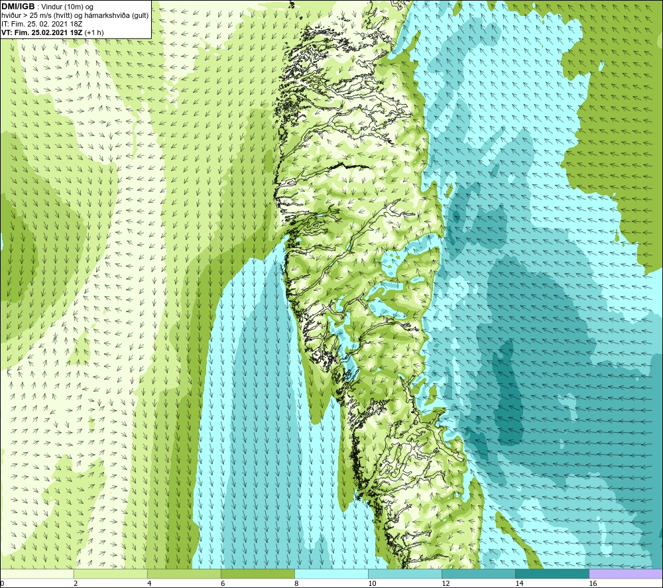The height and width of the screenshot is (588, 663).
Task: Click the 0–2 m/s pale cream legend swatch
Action: pos(36,574)
